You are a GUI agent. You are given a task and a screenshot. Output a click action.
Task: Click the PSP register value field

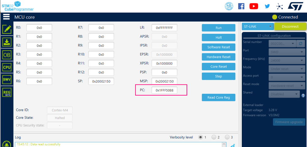coord(164,72)
